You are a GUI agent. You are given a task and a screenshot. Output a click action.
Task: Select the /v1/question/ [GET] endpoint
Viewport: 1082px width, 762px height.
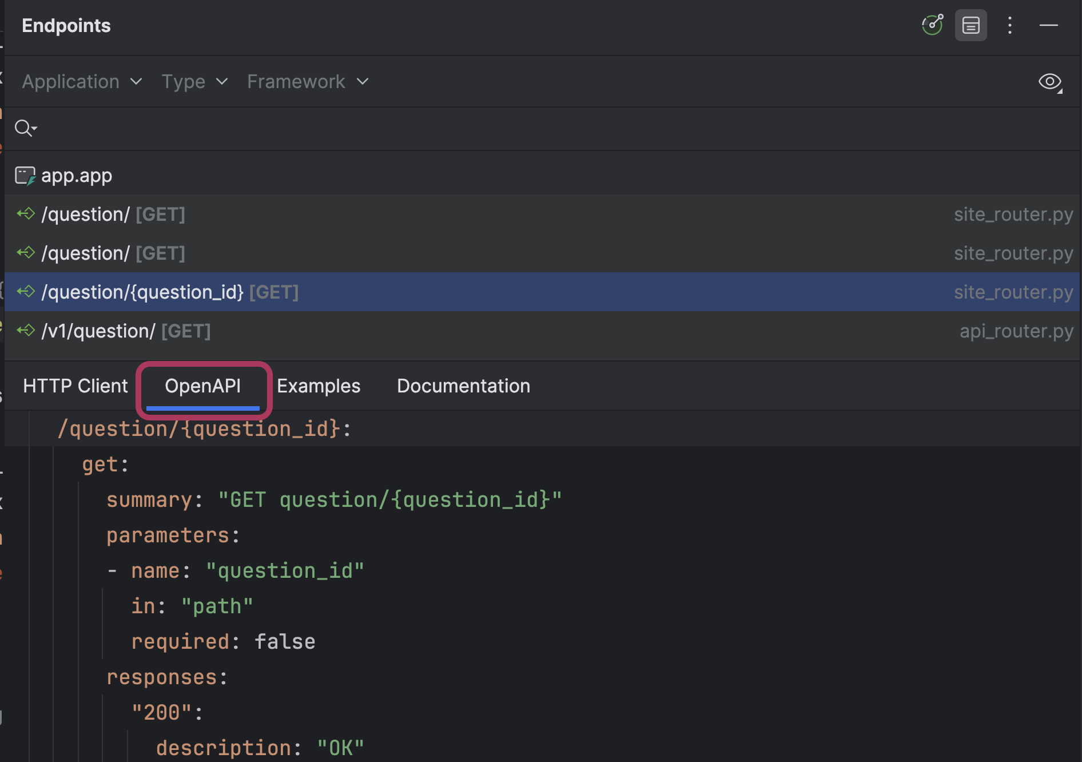(x=542, y=331)
